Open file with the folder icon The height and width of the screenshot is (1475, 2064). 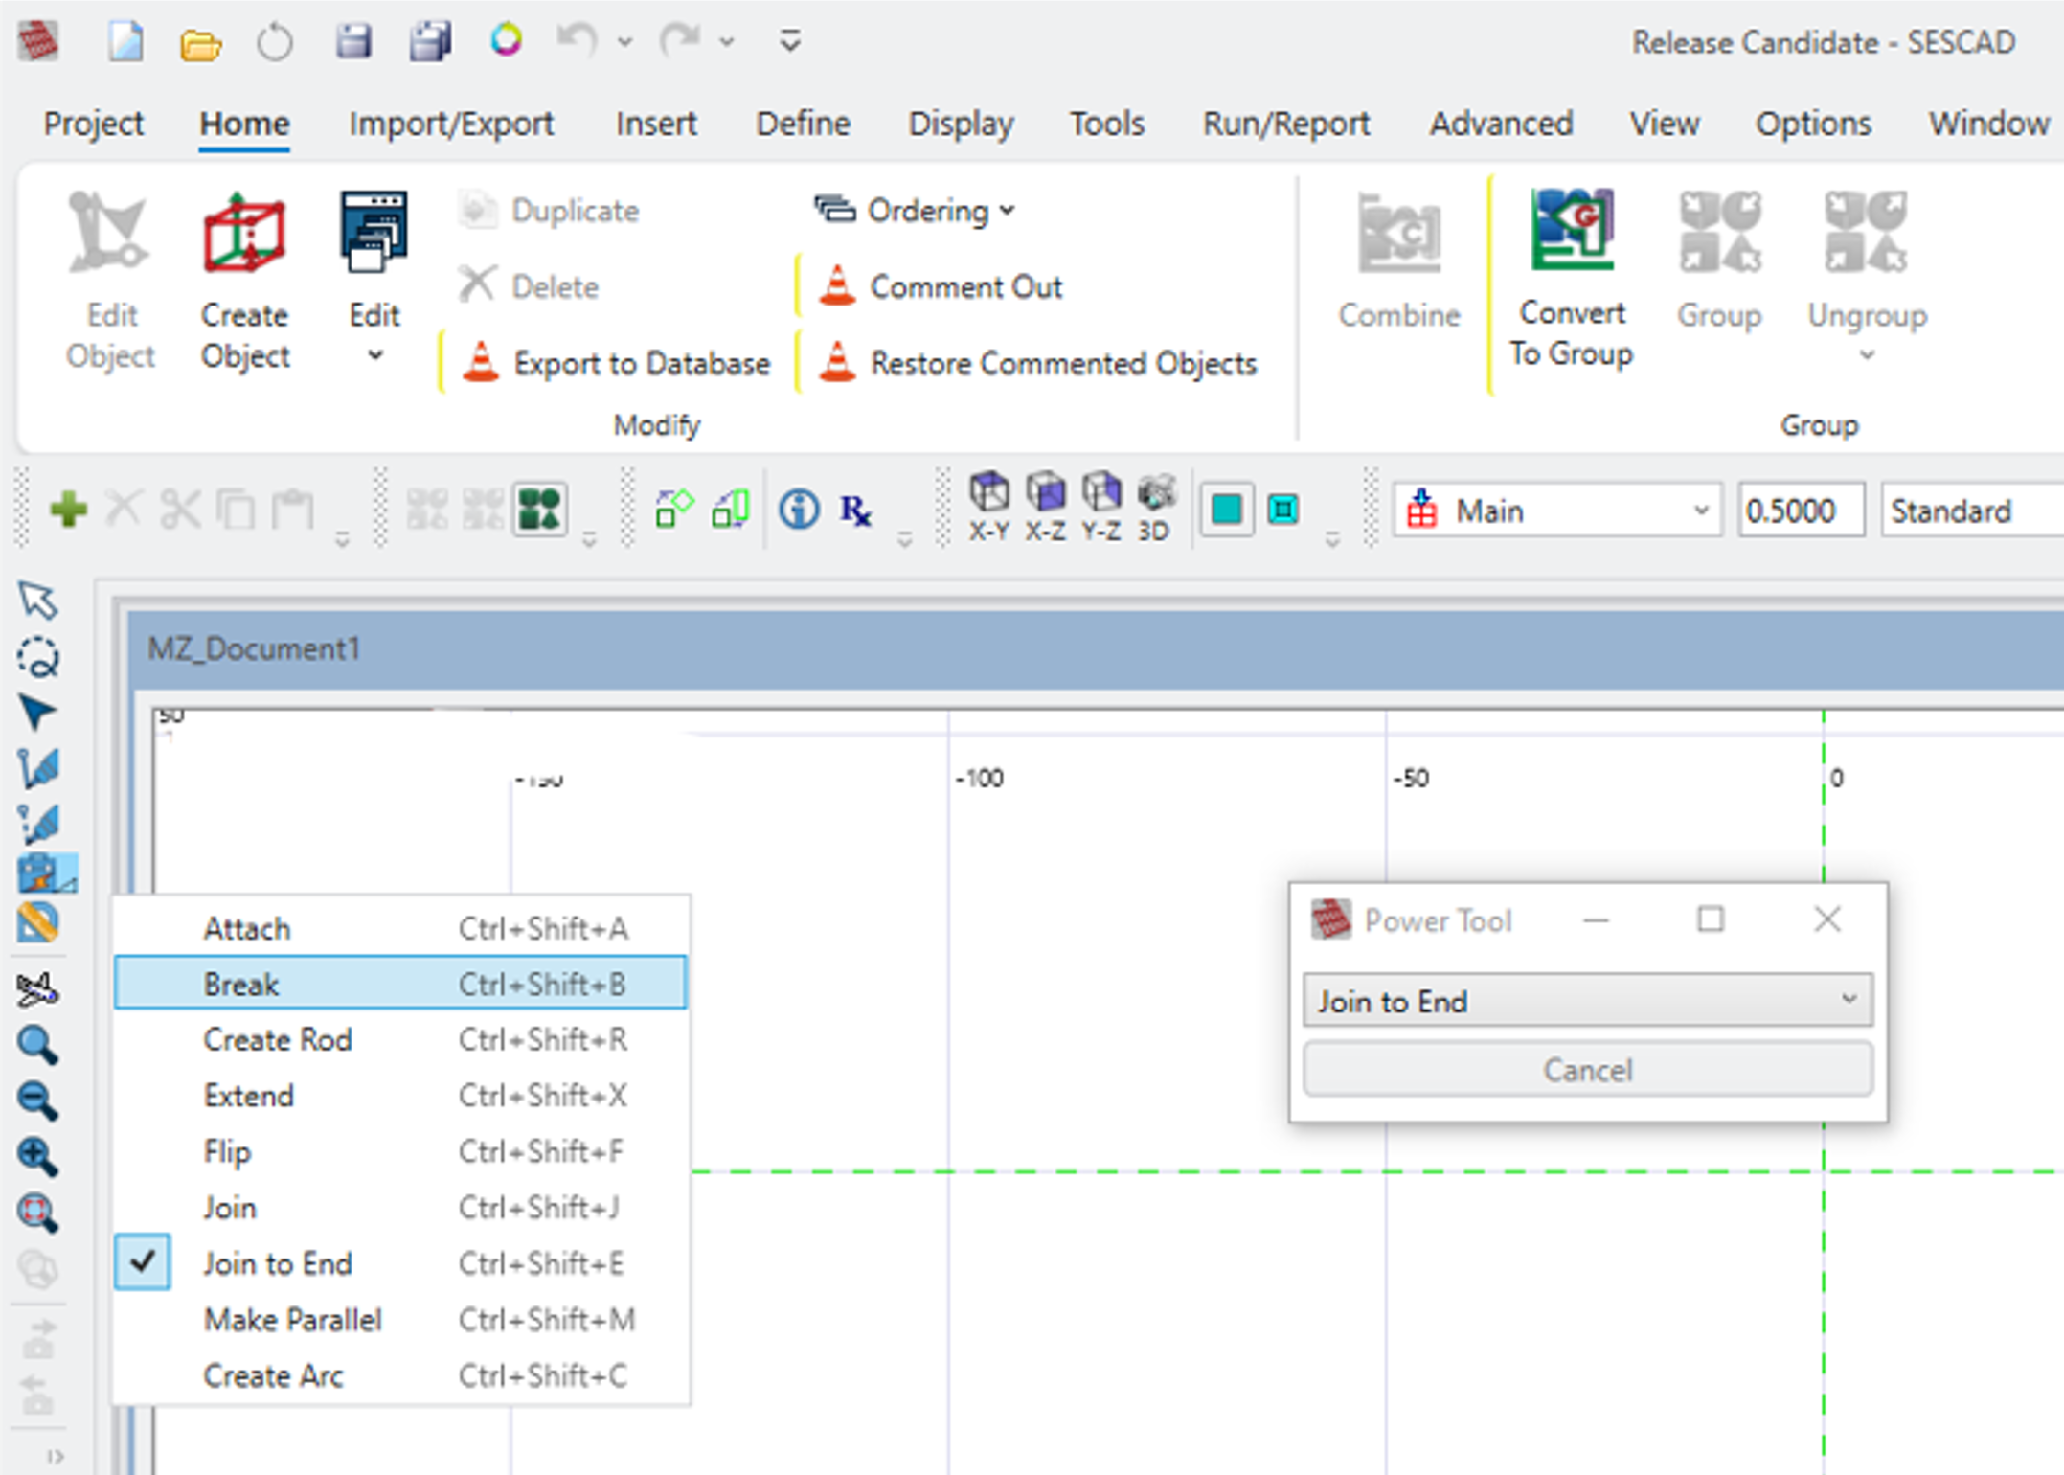coord(200,43)
